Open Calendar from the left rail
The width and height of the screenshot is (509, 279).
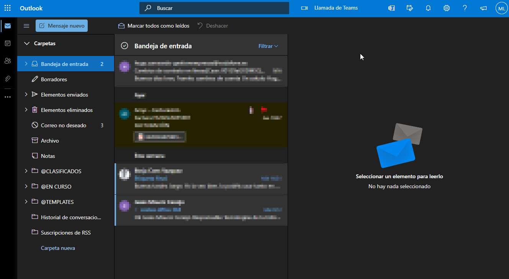tap(8, 43)
